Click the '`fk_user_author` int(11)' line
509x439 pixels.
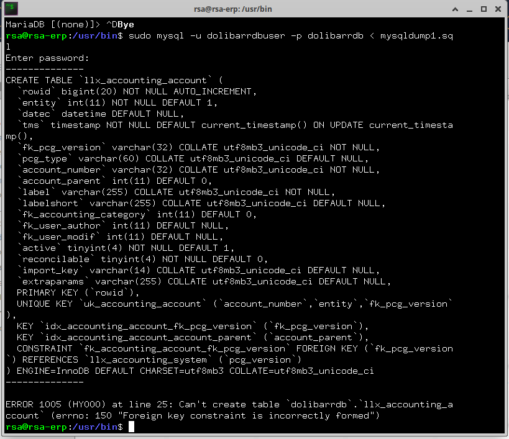tap(122, 226)
